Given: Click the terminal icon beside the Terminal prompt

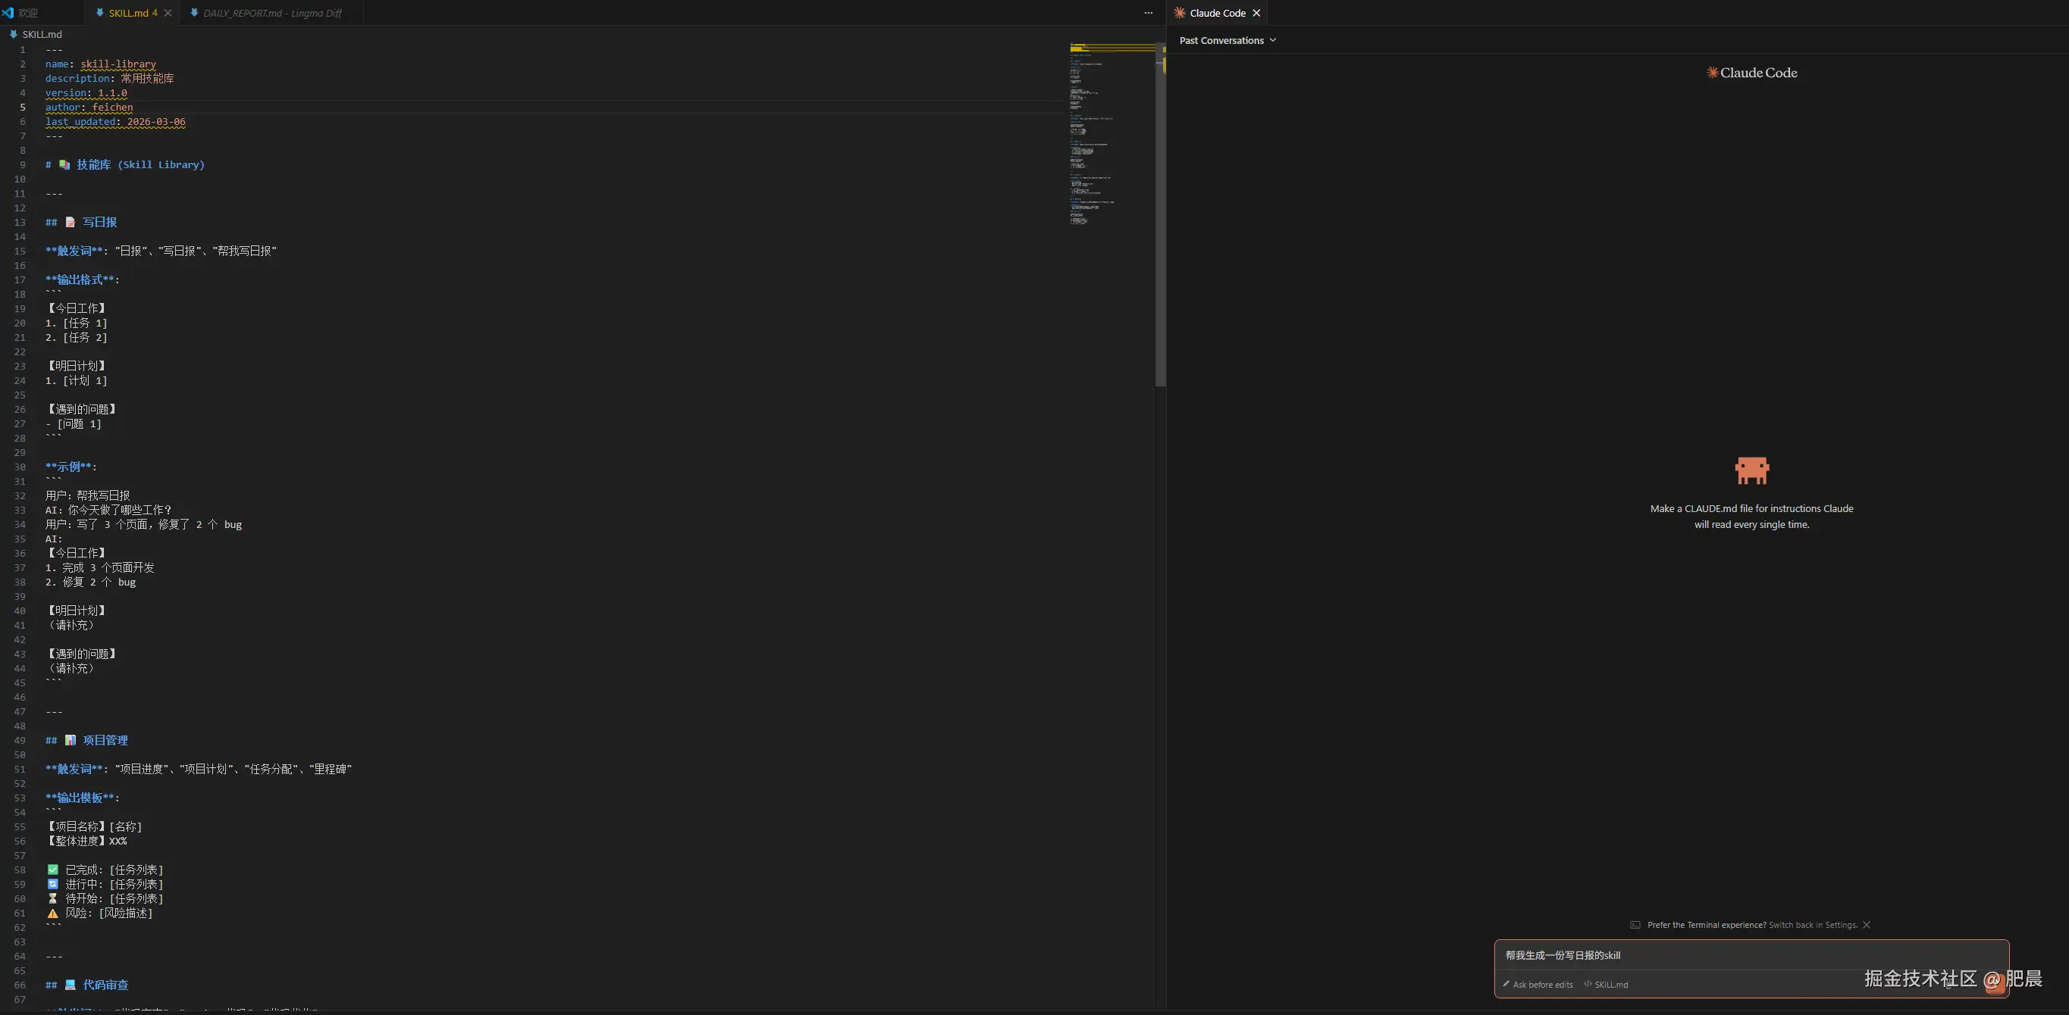Looking at the screenshot, I should [1635, 925].
